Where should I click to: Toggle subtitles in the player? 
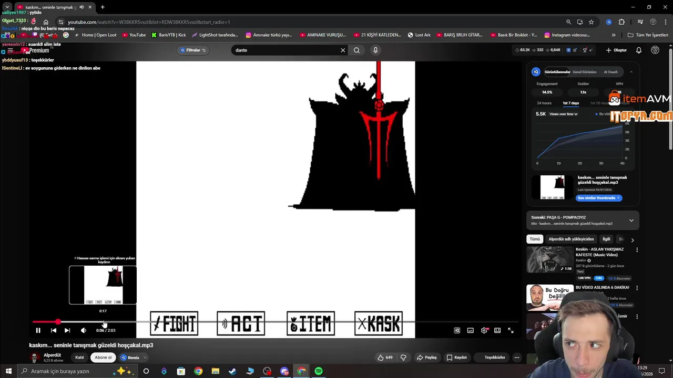point(470,330)
